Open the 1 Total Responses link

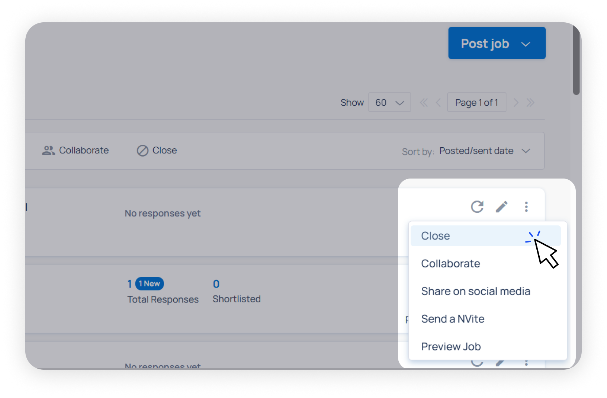[x=130, y=284]
